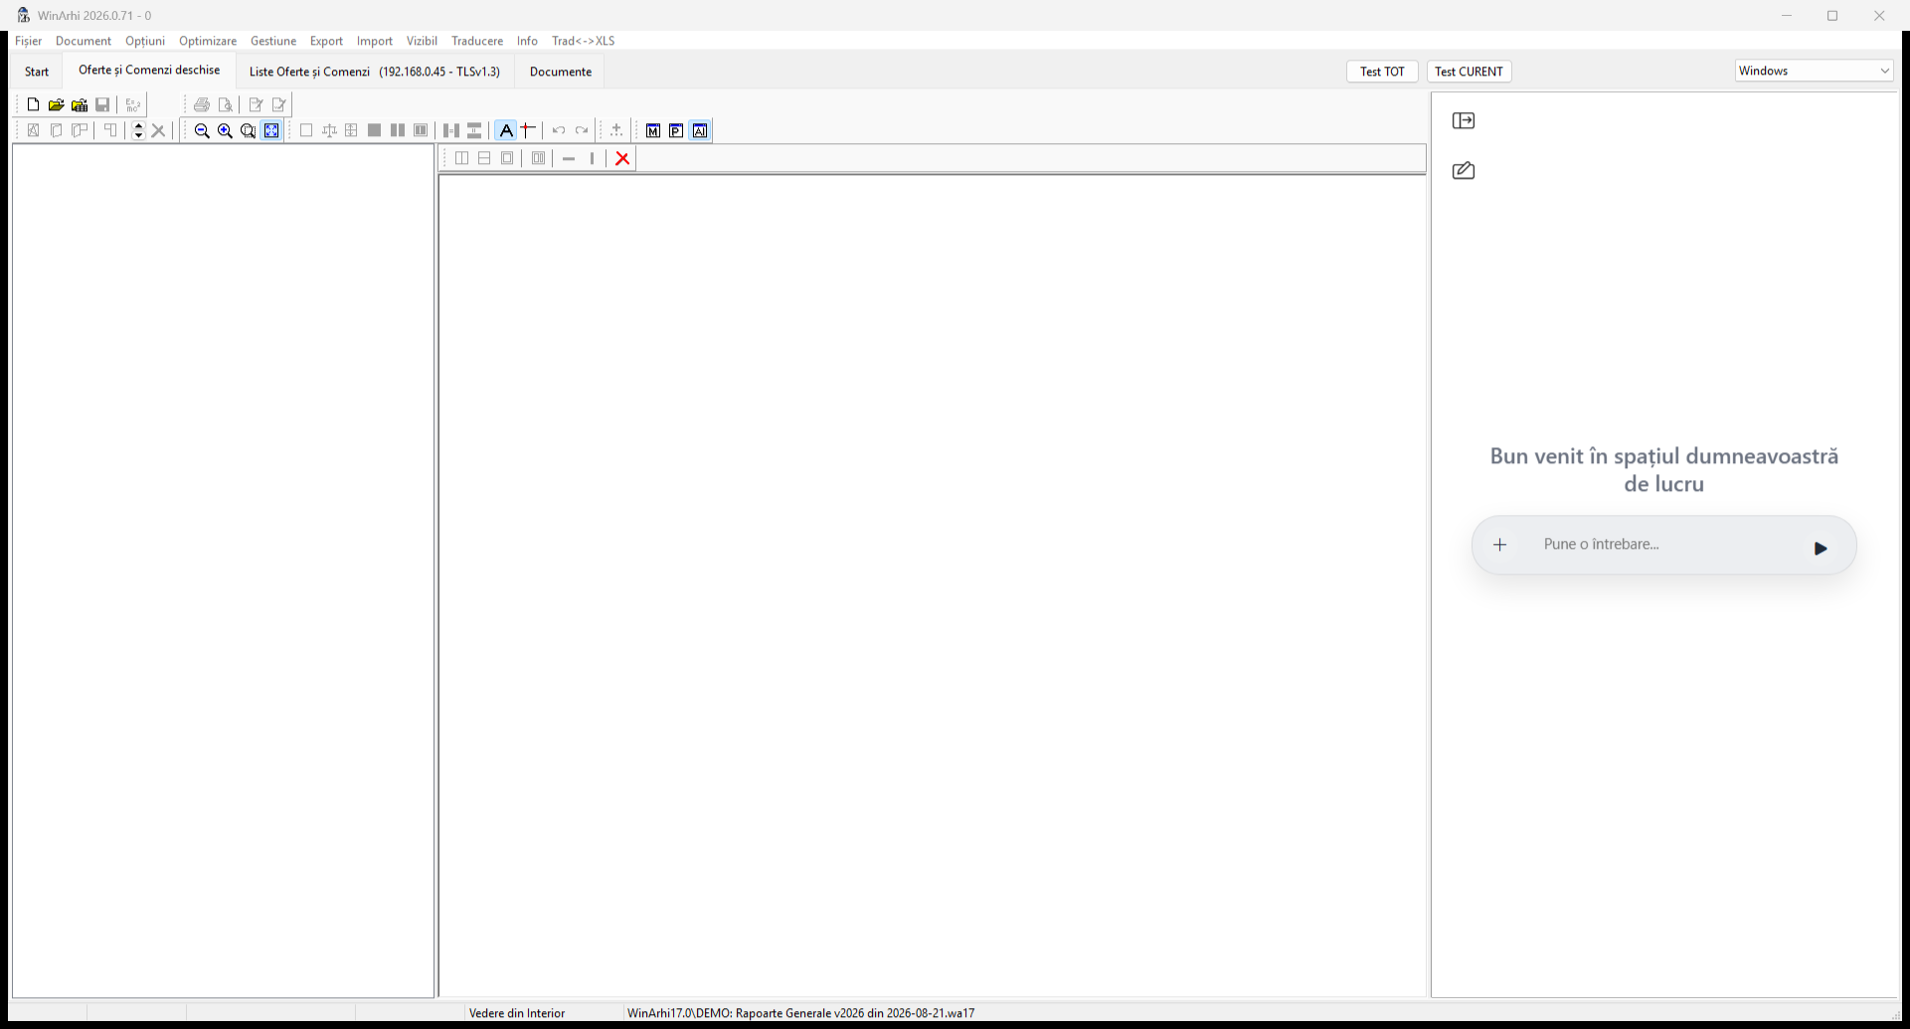Click the up-down stepper arrows
The height and width of the screenshot is (1029, 1910).
pyautogui.click(x=138, y=130)
